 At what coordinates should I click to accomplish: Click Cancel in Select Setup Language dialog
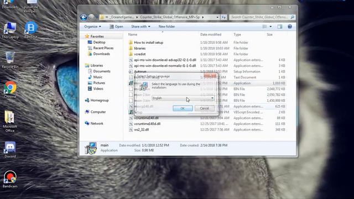[204, 108]
